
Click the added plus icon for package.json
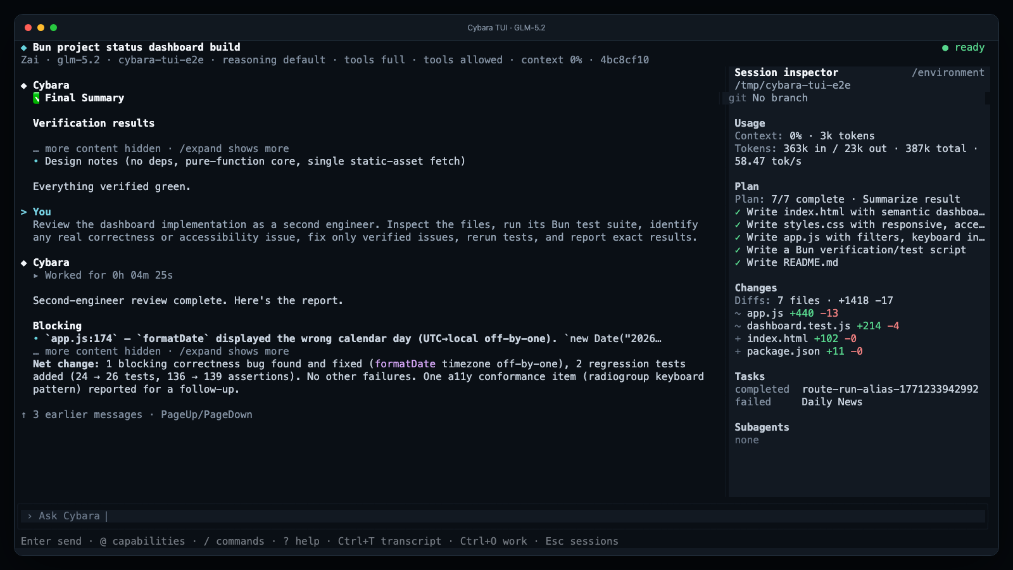pyautogui.click(x=738, y=351)
